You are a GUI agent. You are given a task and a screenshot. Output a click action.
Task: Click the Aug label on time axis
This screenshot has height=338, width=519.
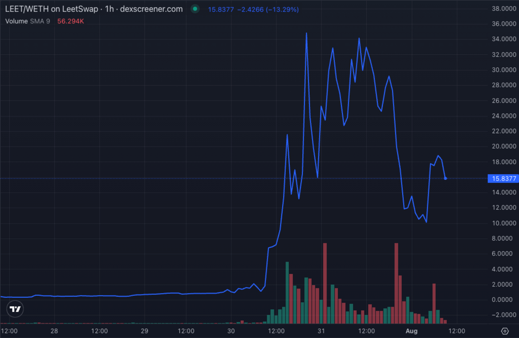click(411, 331)
